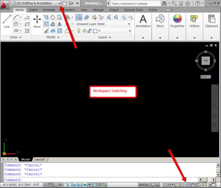This screenshot has width=221, height=188.
Task: Open the application menu red A button
Action: click(4, 5)
